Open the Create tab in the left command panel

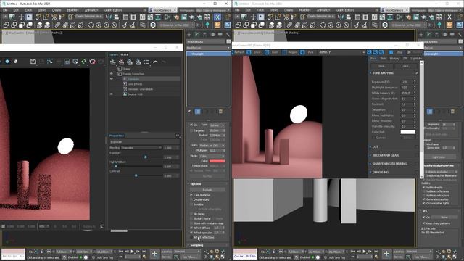pos(189,35)
